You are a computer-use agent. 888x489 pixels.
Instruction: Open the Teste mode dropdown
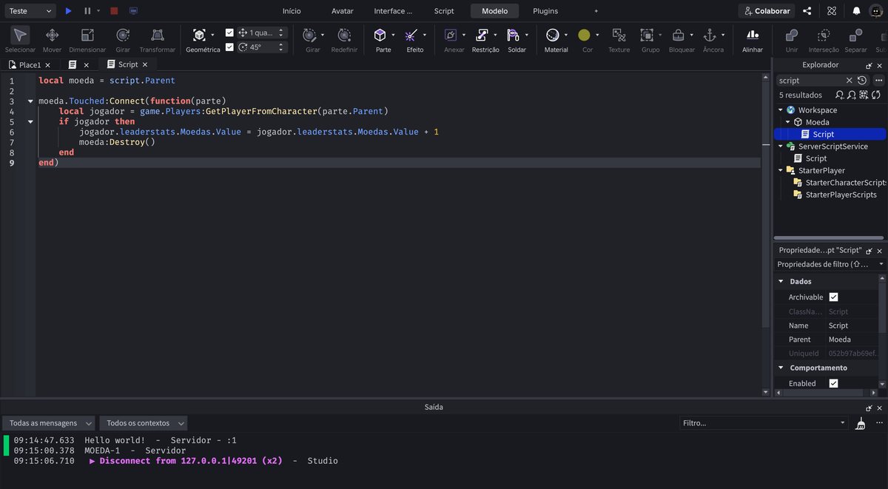pyautogui.click(x=29, y=11)
